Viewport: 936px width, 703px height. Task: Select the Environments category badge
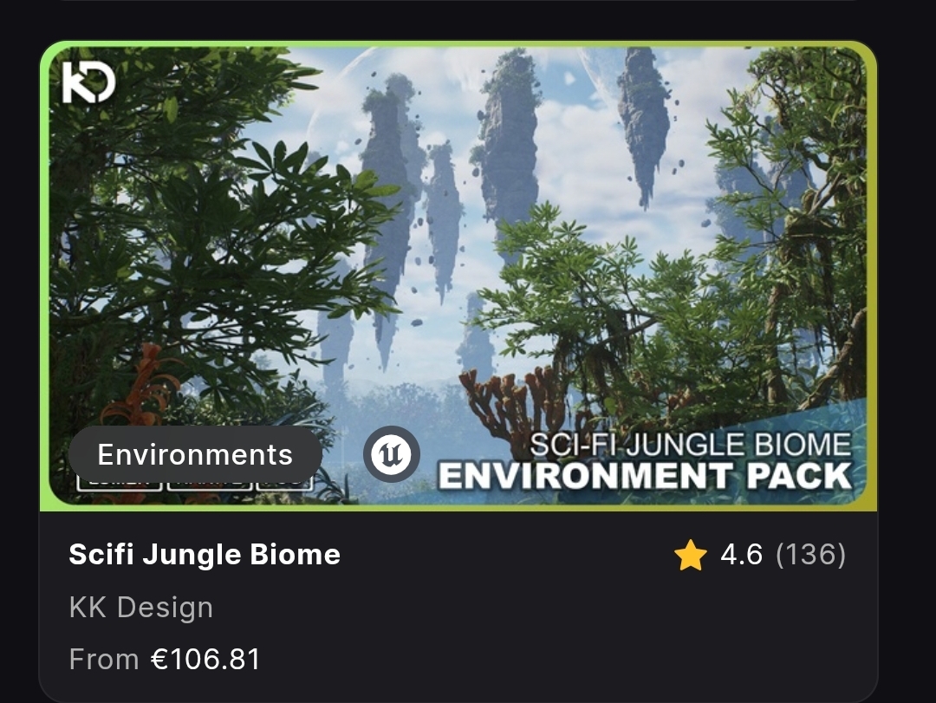pyautogui.click(x=195, y=454)
